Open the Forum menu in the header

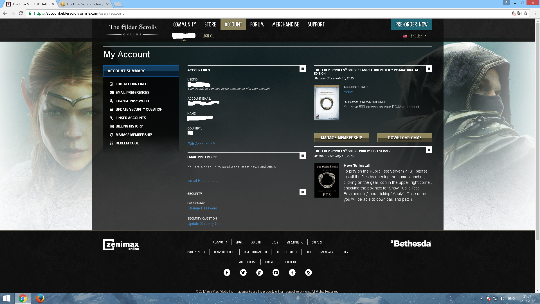click(257, 24)
